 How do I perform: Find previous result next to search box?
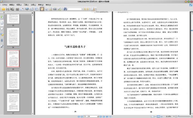pos(84,9)
